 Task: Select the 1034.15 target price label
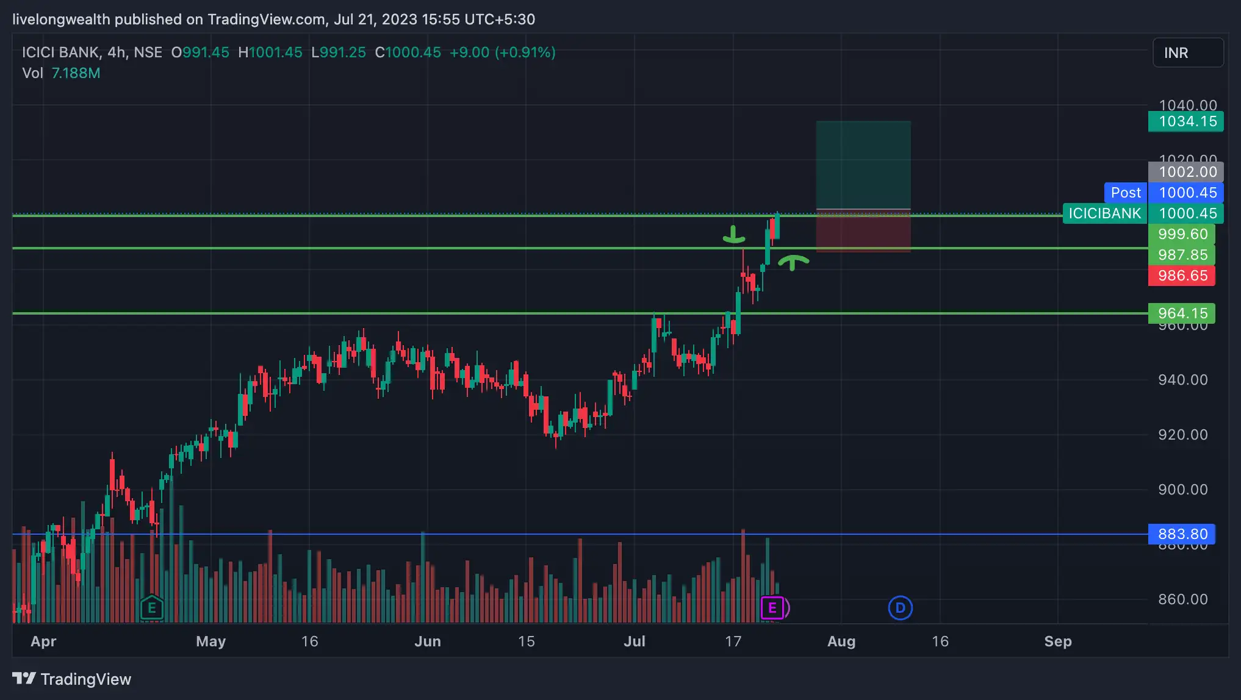tap(1185, 121)
